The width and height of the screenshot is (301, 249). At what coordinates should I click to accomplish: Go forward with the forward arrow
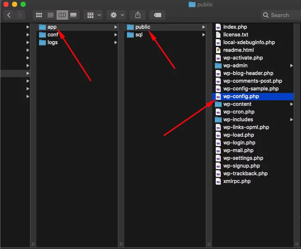coord(20,15)
